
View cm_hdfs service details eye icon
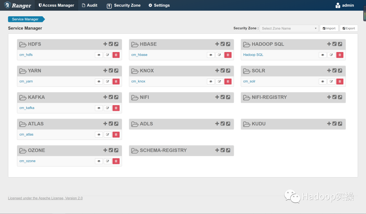point(99,55)
